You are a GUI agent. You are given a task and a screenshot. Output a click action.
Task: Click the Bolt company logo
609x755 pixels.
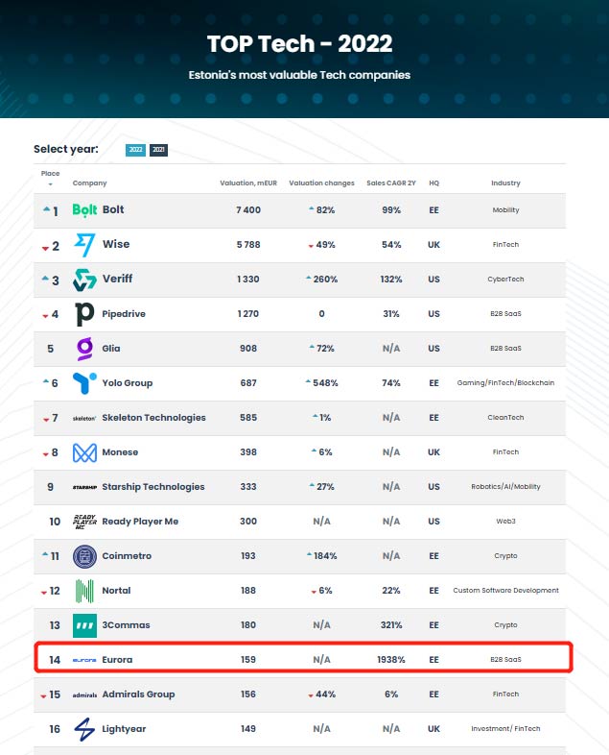click(85, 210)
